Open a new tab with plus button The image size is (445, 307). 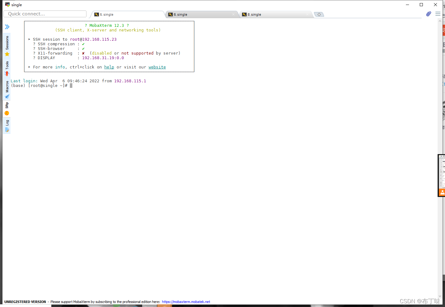click(x=319, y=14)
